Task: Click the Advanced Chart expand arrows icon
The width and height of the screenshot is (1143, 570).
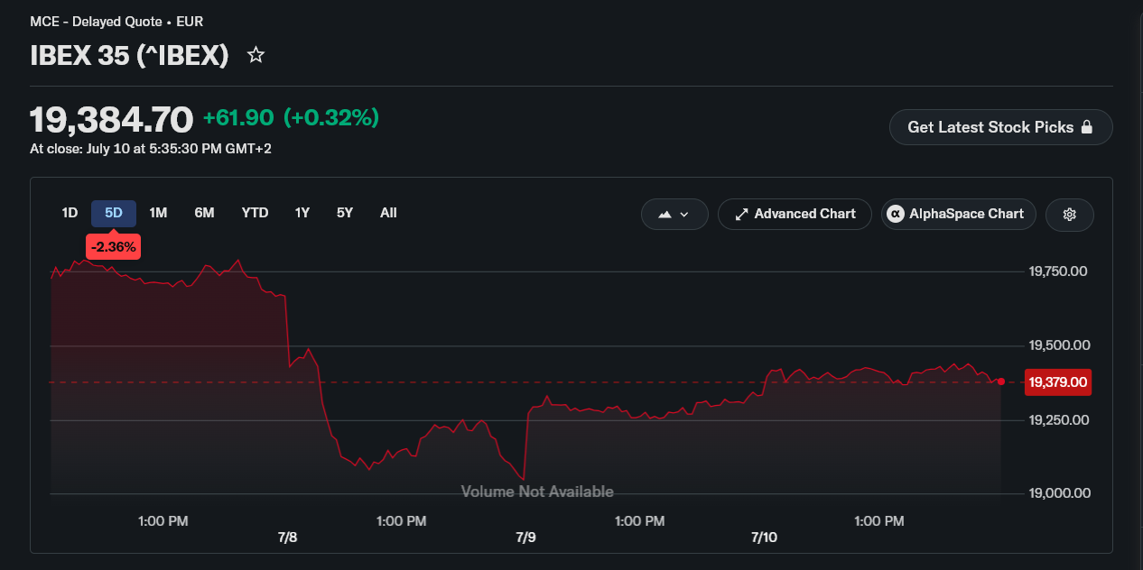Action: tap(742, 215)
